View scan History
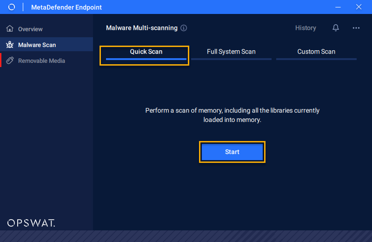The width and height of the screenshot is (372, 242). coord(306,28)
